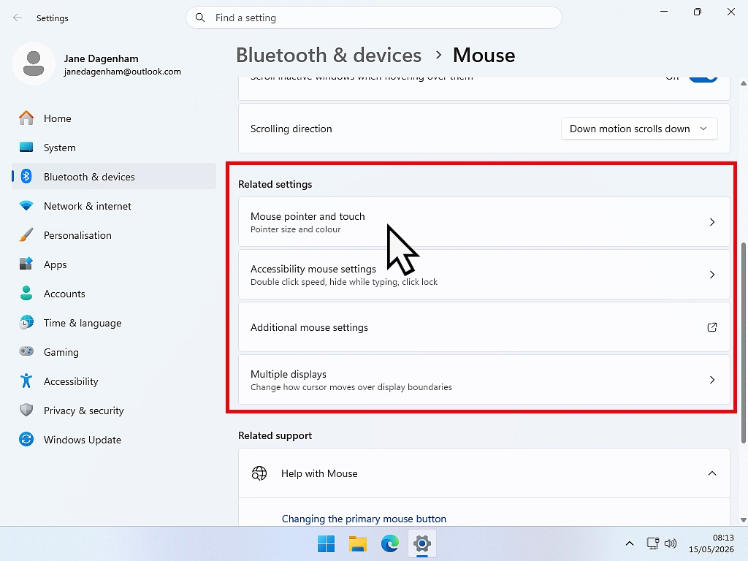The width and height of the screenshot is (748, 561).
Task: Click the user avatar picture
Action: 34,64
